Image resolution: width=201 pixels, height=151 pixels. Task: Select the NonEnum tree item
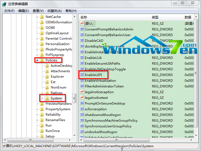pos(58,87)
